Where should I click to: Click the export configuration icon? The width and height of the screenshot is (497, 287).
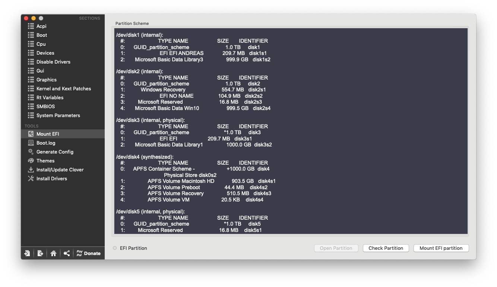point(40,253)
